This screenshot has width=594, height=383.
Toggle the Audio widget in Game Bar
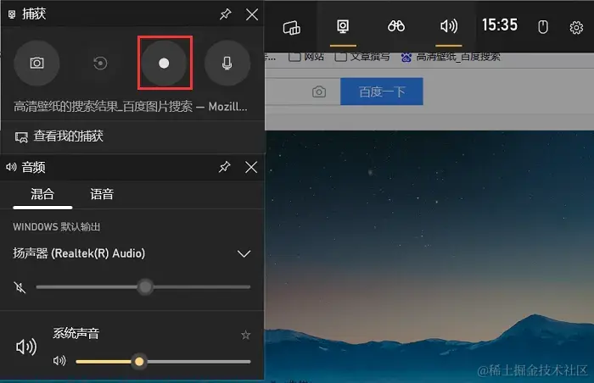449,26
